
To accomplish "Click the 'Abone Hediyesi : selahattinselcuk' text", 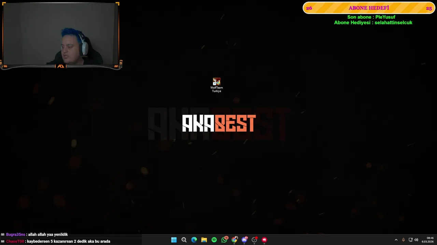I will tap(373, 22).
